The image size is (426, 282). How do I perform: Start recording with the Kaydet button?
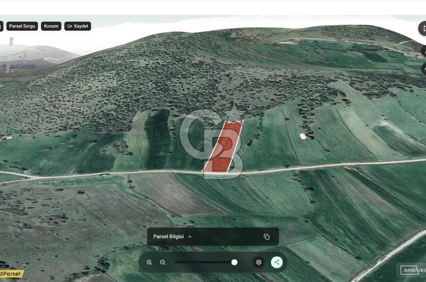coord(78,26)
